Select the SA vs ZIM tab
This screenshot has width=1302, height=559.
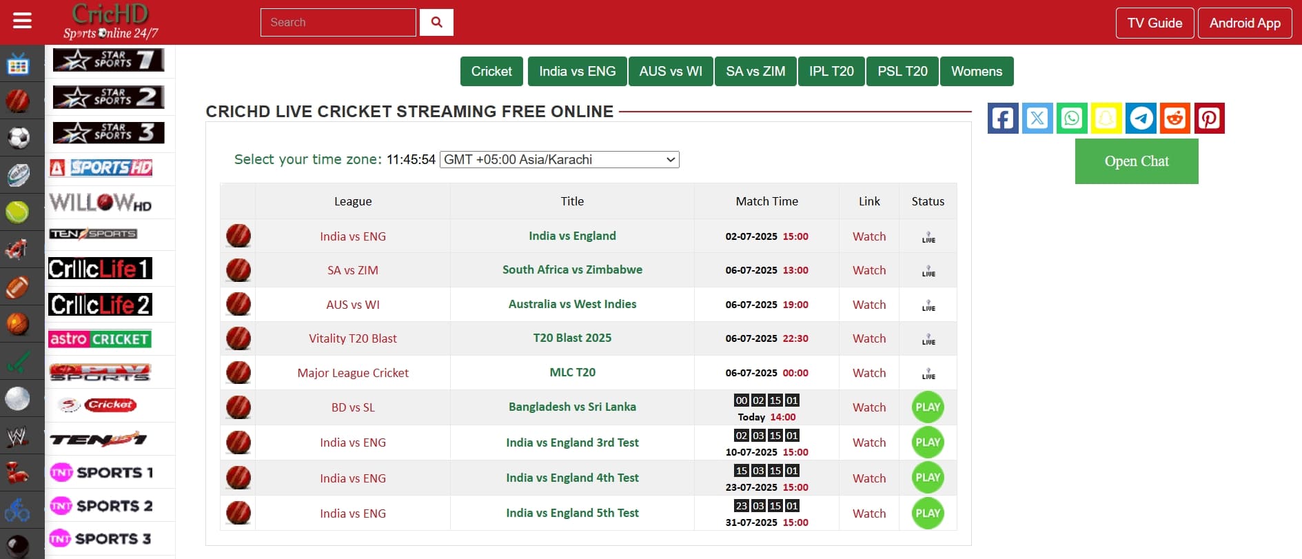tap(755, 71)
